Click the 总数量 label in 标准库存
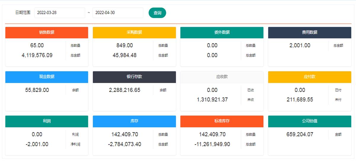The width and height of the screenshot is (356, 167). [x=251, y=134]
